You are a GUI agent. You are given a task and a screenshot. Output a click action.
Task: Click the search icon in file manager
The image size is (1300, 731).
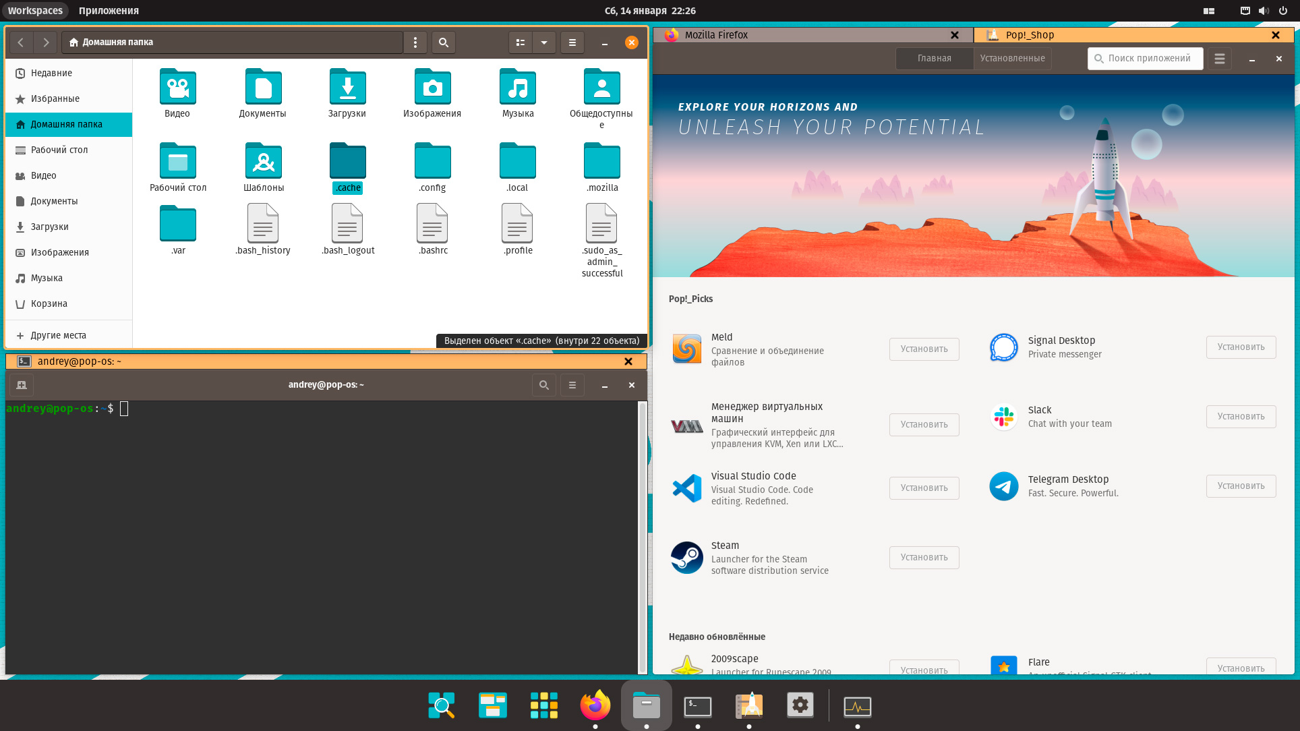[443, 42]
